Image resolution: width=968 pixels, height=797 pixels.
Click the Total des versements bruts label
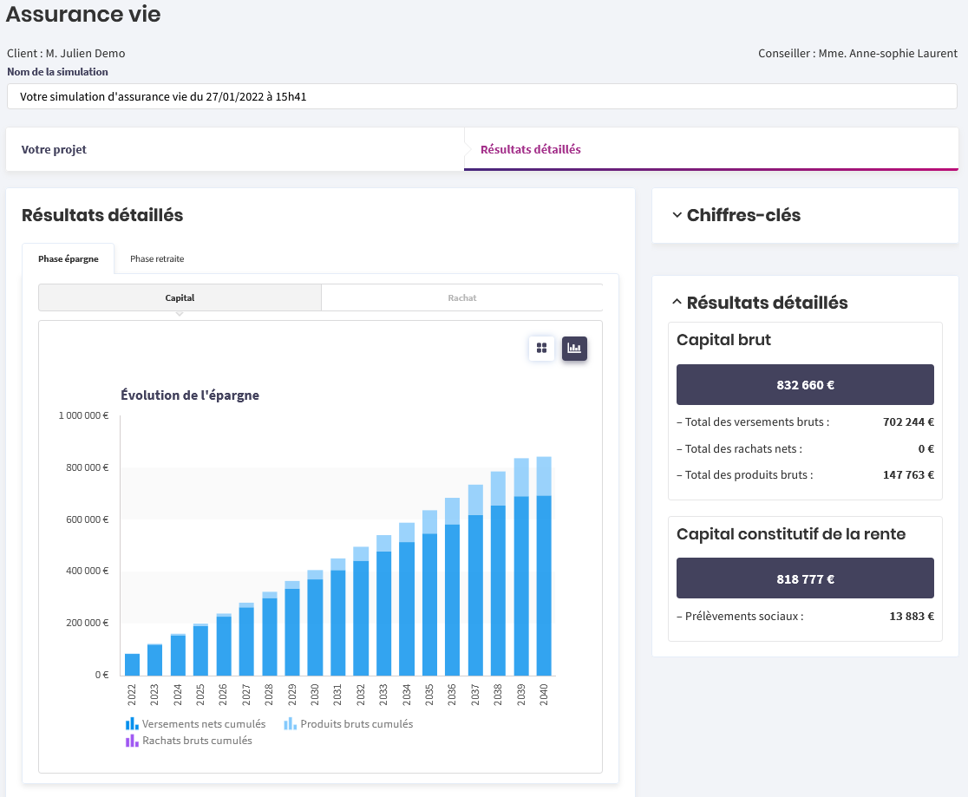click(753, 421)
